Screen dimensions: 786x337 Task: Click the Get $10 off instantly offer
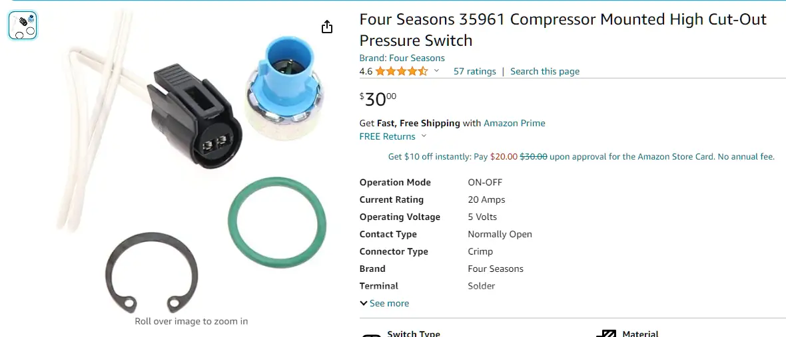[x=582, y=156]
